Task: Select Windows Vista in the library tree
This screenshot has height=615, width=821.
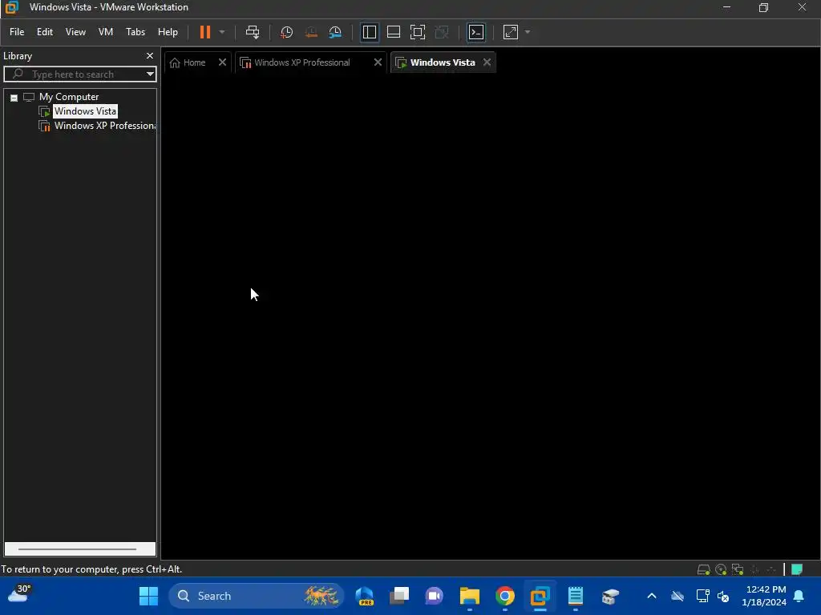Action: (x=85, y=111)
